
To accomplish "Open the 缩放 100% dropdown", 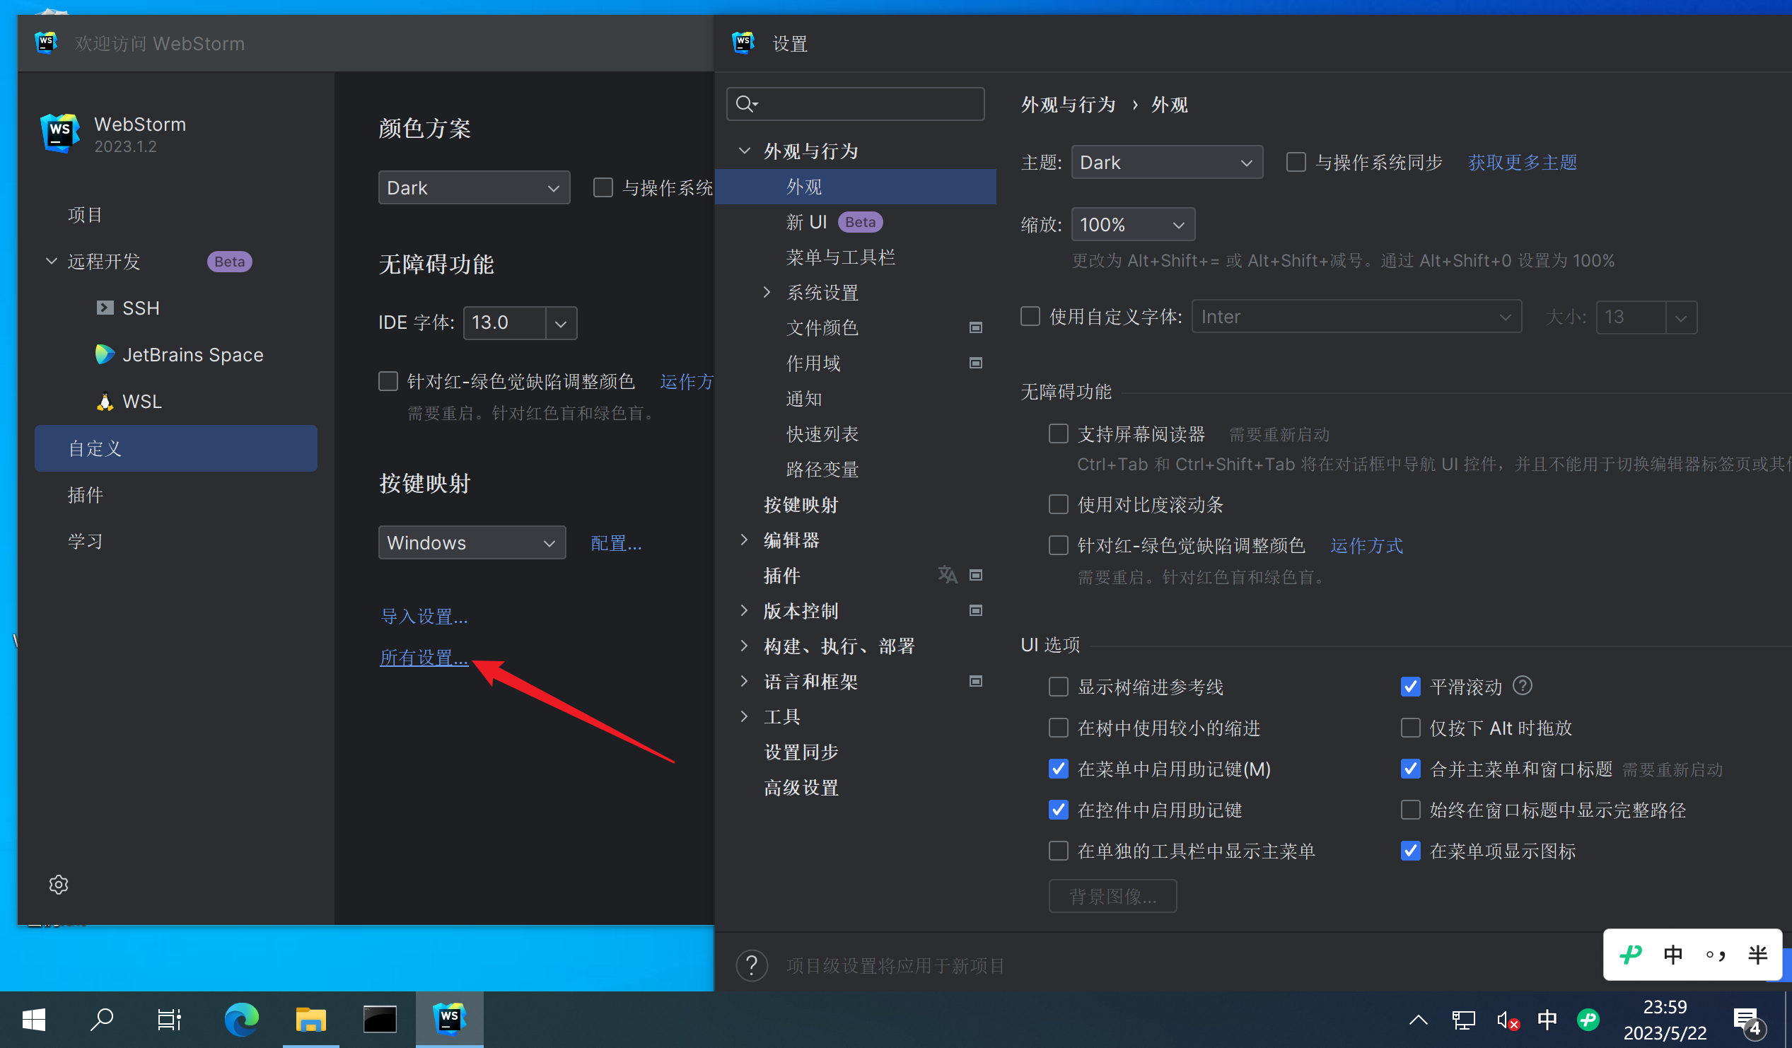I will click(1133, 225).
